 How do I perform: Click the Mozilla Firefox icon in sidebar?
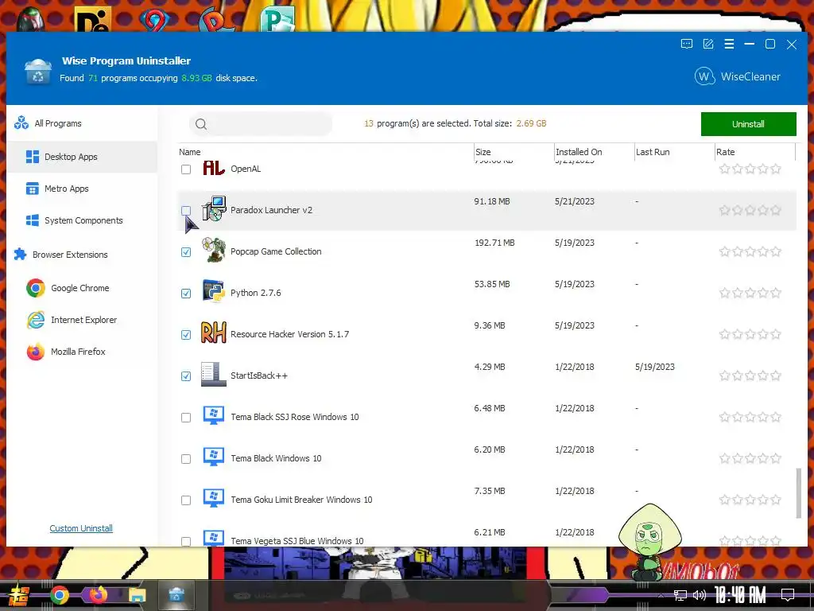(x=36, y=352)
